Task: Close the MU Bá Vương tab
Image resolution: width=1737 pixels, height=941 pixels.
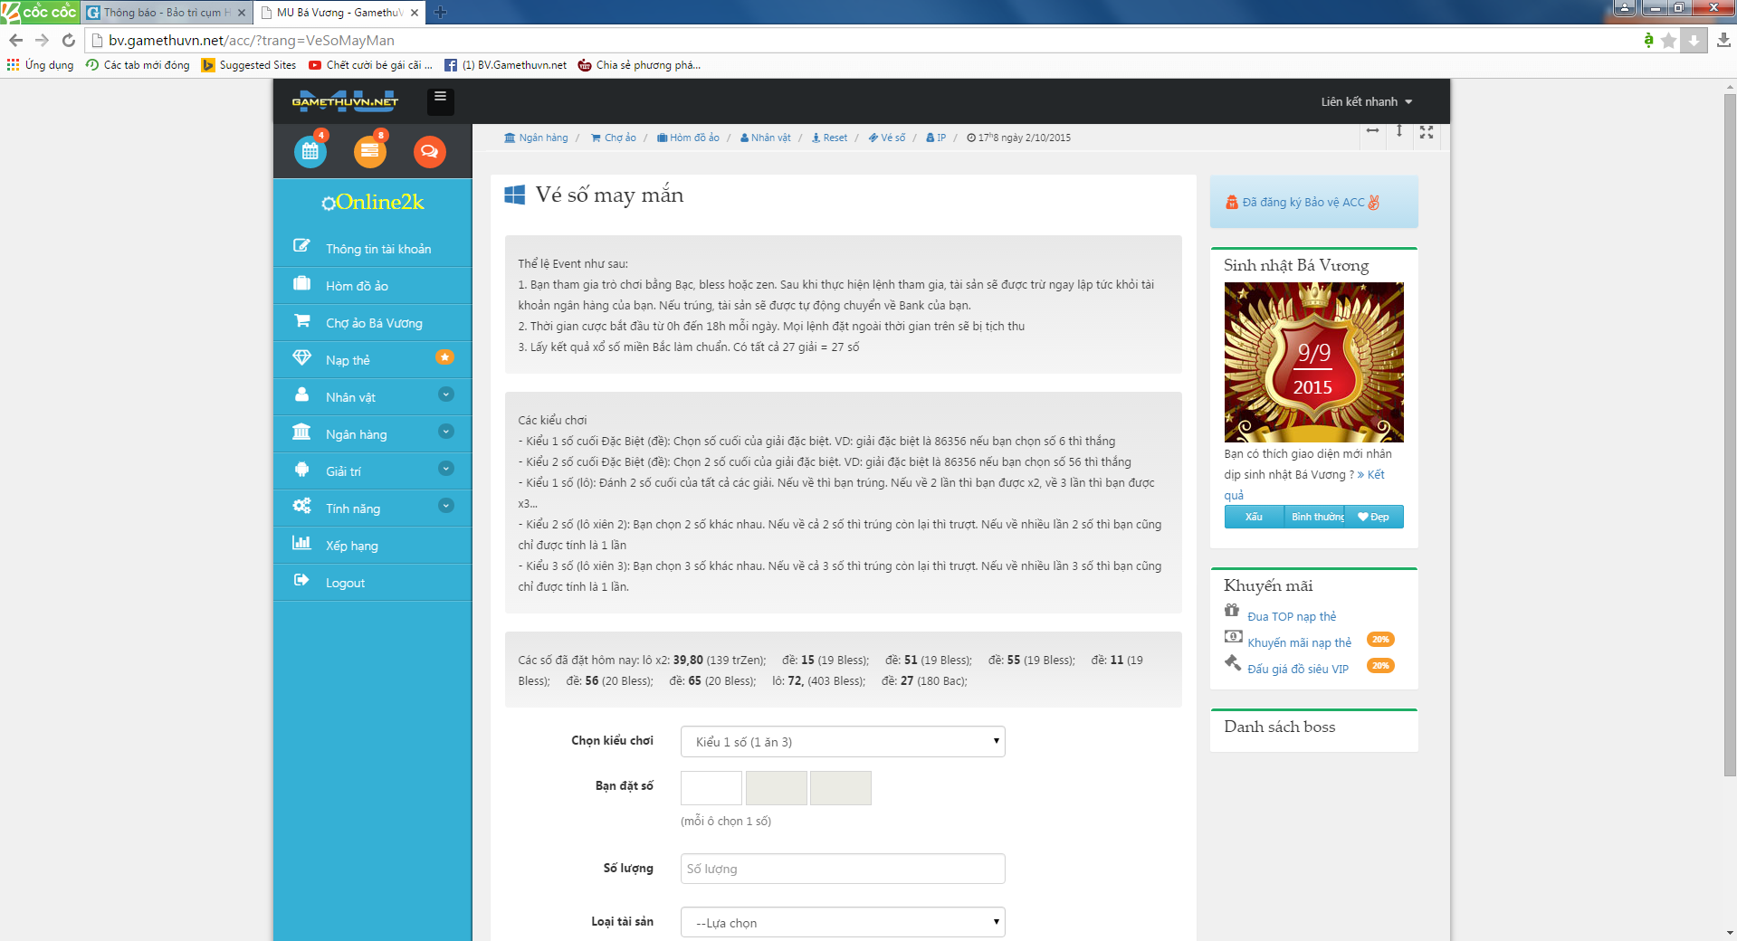Action: click(415, 13)
